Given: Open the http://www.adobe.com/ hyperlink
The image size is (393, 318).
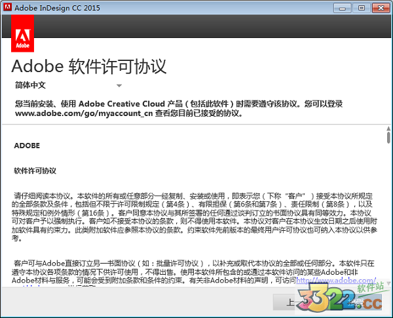Looking at the screenshot, I should coord(336,280).
